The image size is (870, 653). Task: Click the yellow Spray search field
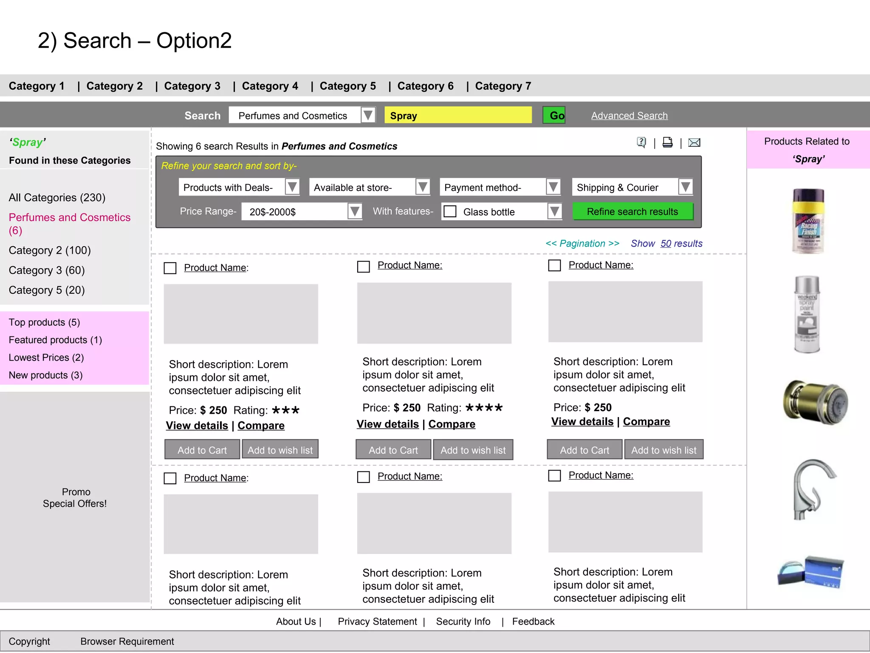[x=458, y=116]
